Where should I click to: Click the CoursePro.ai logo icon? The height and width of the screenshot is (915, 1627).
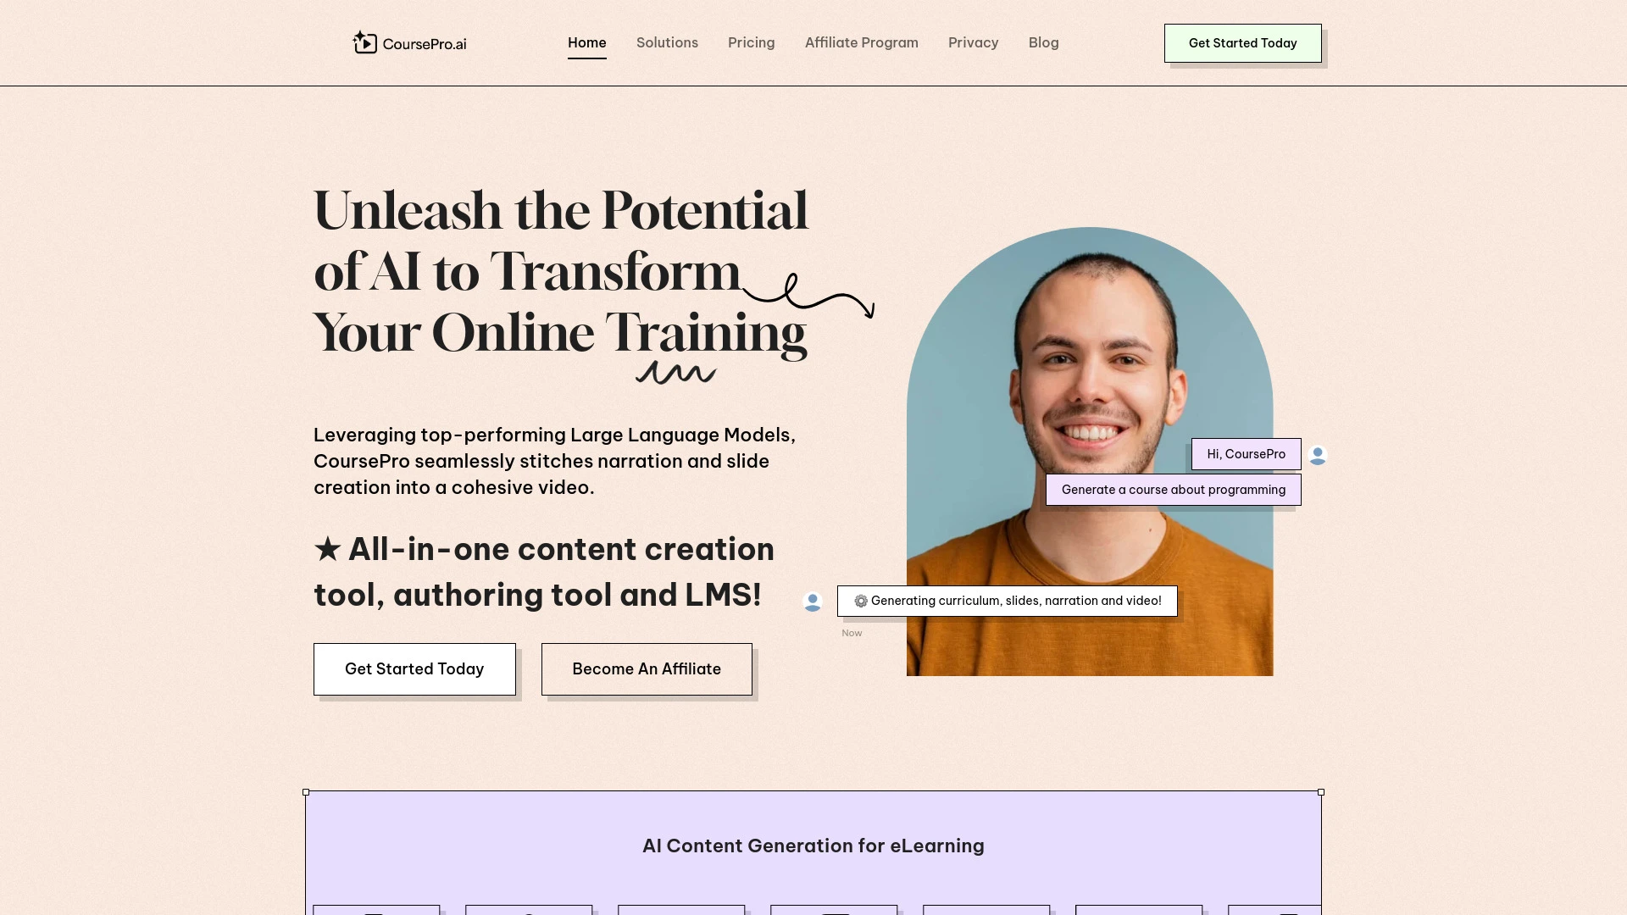point(364,42)
